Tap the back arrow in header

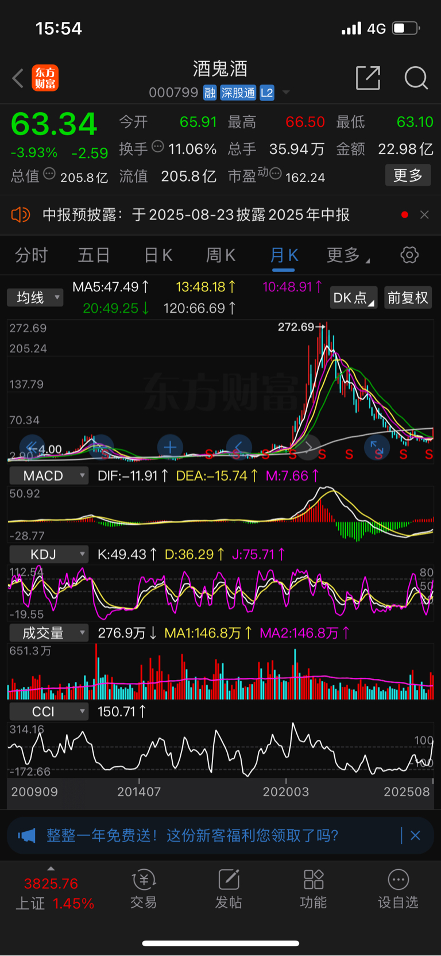[18, 78]
